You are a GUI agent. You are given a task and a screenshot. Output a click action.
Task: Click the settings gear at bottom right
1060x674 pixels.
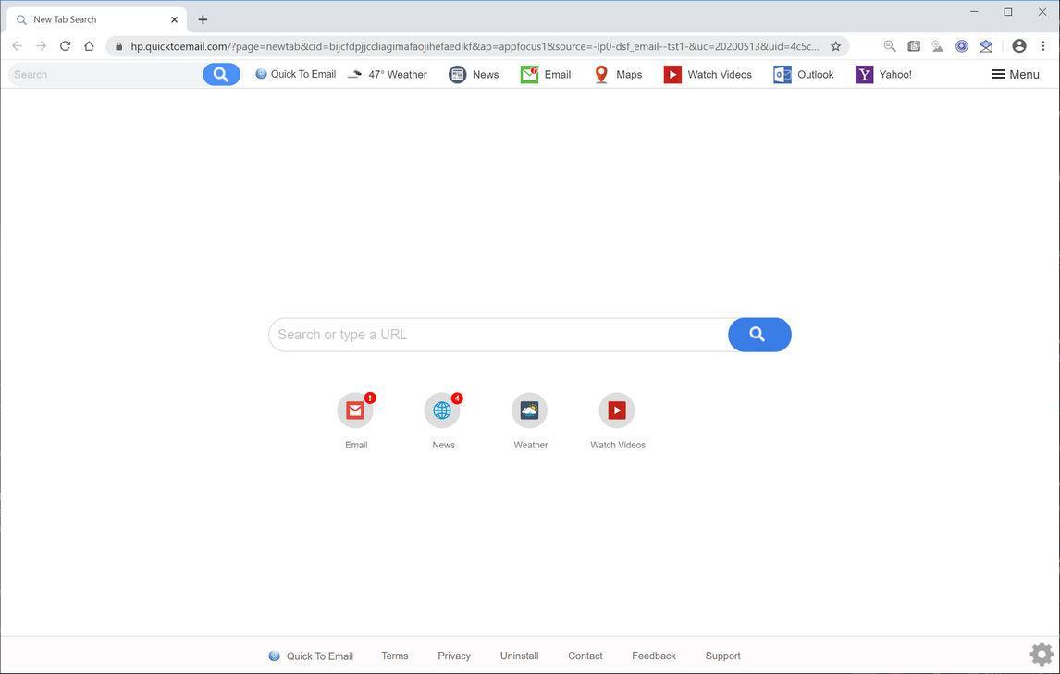click(x=1041, y=654)
